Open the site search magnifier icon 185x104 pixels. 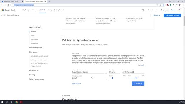pyautogui.click(x=143, y=10)
